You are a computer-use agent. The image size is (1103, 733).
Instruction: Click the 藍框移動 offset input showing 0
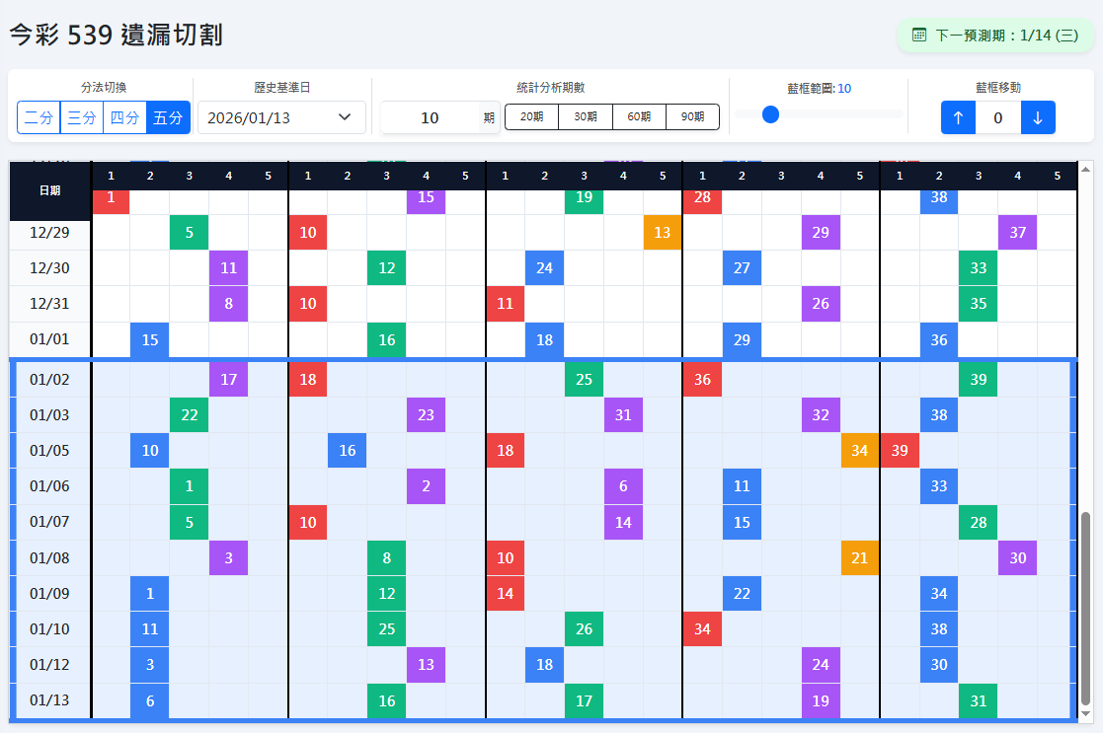point(997,117)
